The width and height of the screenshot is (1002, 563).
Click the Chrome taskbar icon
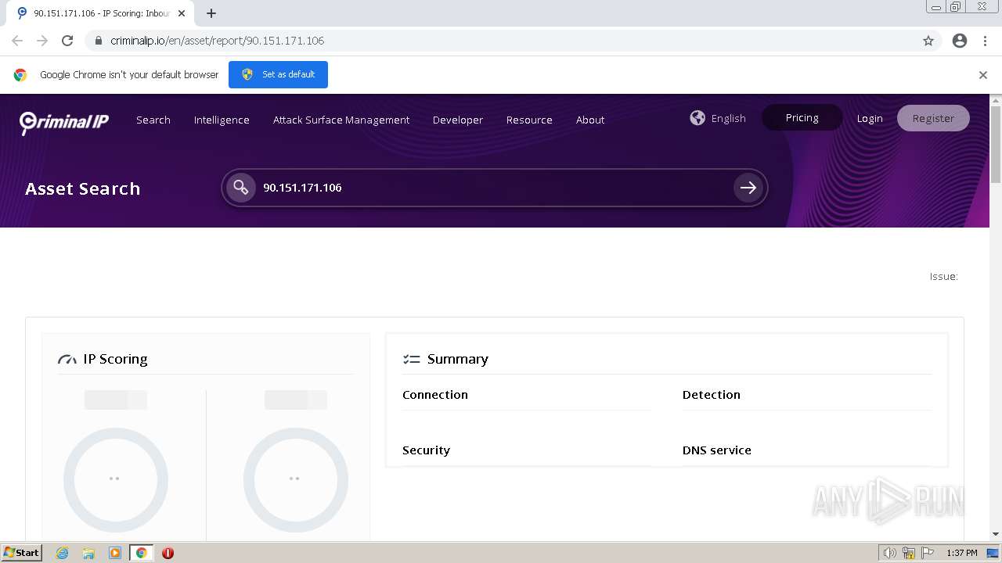click(142, 553)
